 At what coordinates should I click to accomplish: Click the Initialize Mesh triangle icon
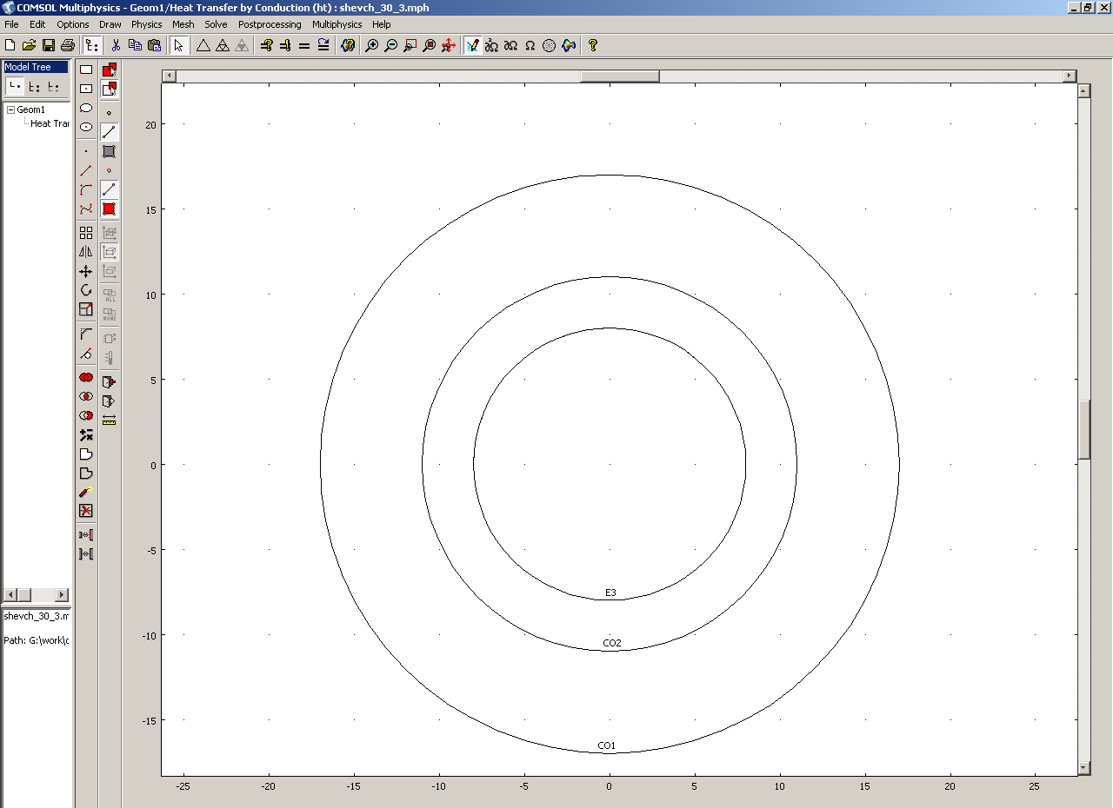pos(203,45)
